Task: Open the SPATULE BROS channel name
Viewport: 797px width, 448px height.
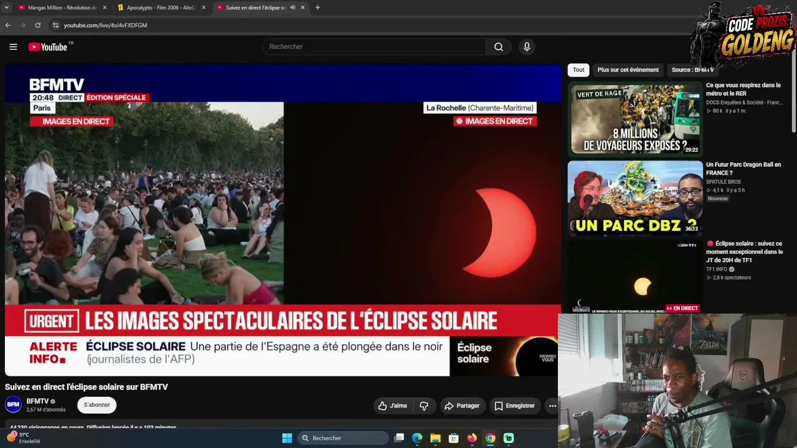Action: [723, 182]
